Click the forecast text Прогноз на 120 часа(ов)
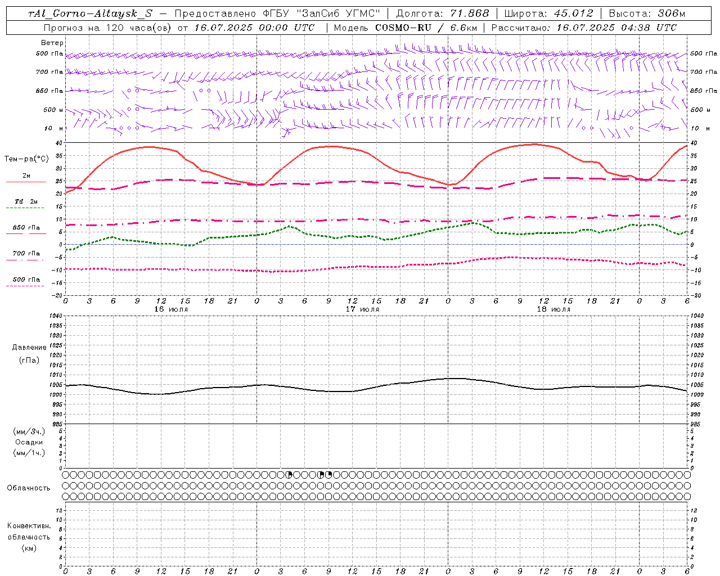Viewport: 720px width, 576px height. [108, 28]
